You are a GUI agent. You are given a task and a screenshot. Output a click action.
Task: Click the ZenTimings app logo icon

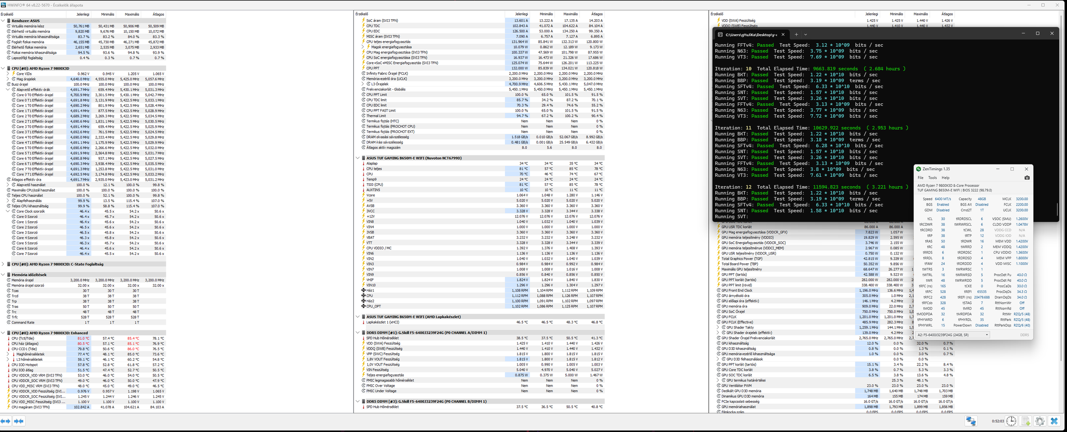pyautogui.click(x=919, y=169)
